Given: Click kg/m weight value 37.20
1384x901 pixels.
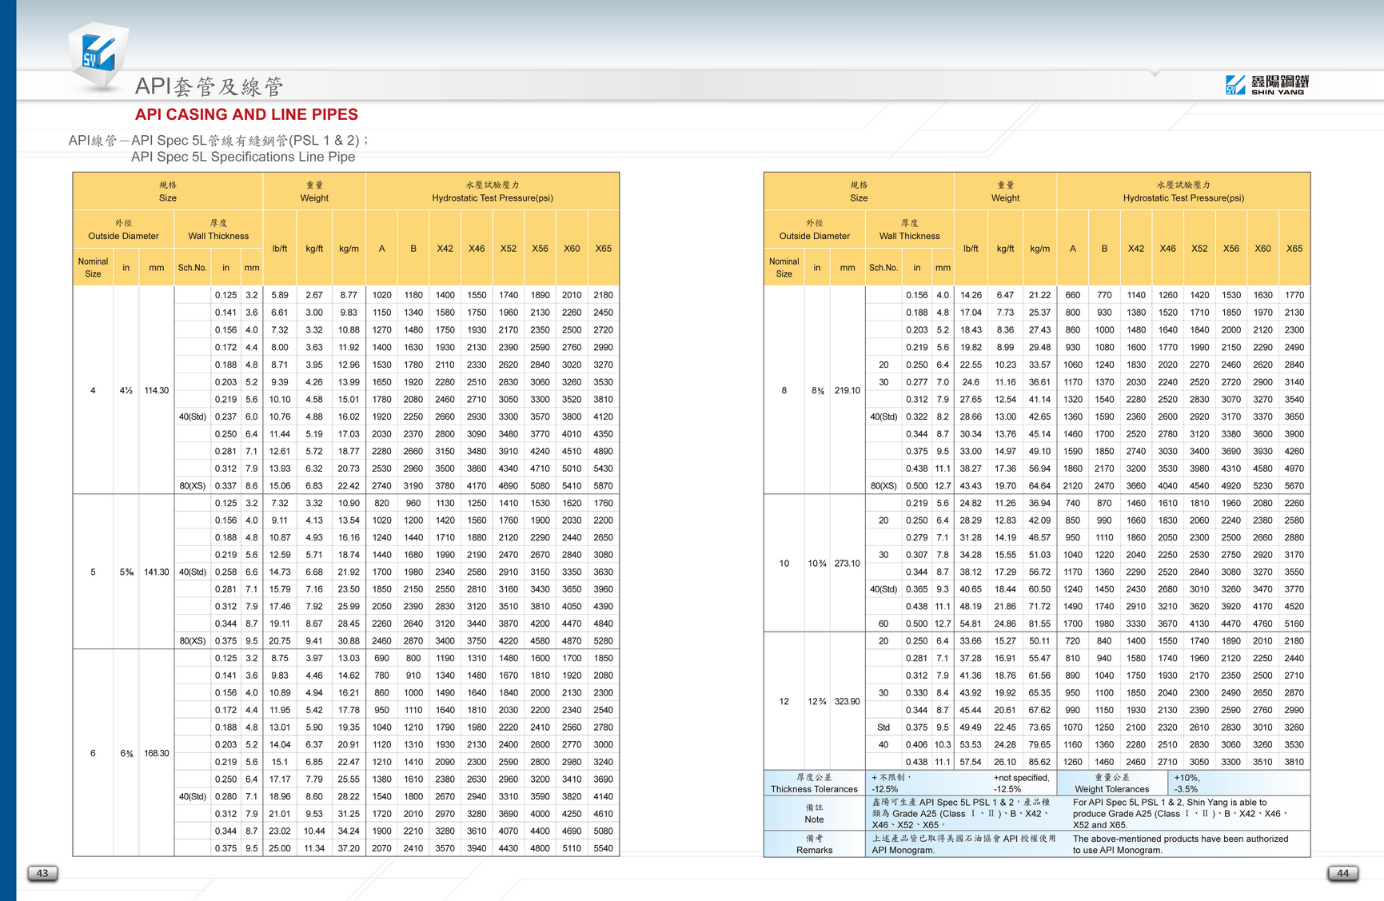Looking at the screenshot, I should click(x=349, y=848).
